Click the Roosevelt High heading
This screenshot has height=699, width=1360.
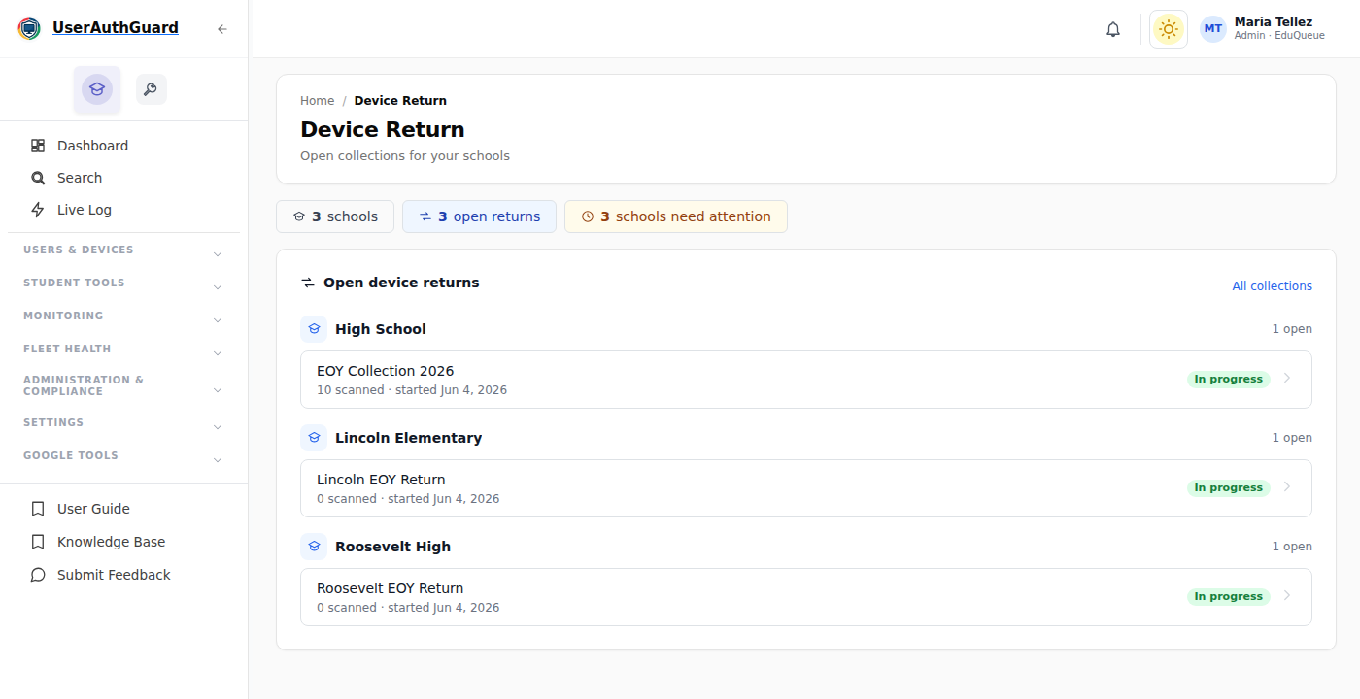click(x=392, y=547)
